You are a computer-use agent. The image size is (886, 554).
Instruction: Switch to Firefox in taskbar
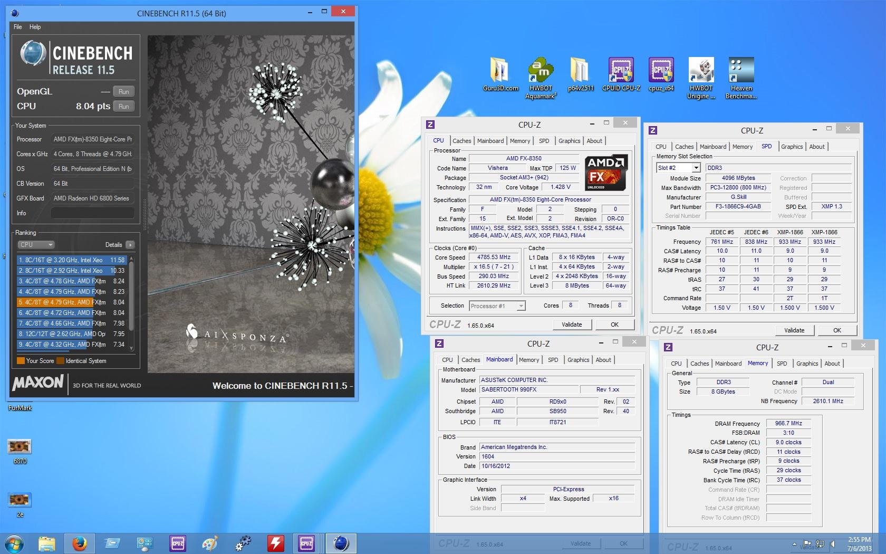tap(80, 543)
